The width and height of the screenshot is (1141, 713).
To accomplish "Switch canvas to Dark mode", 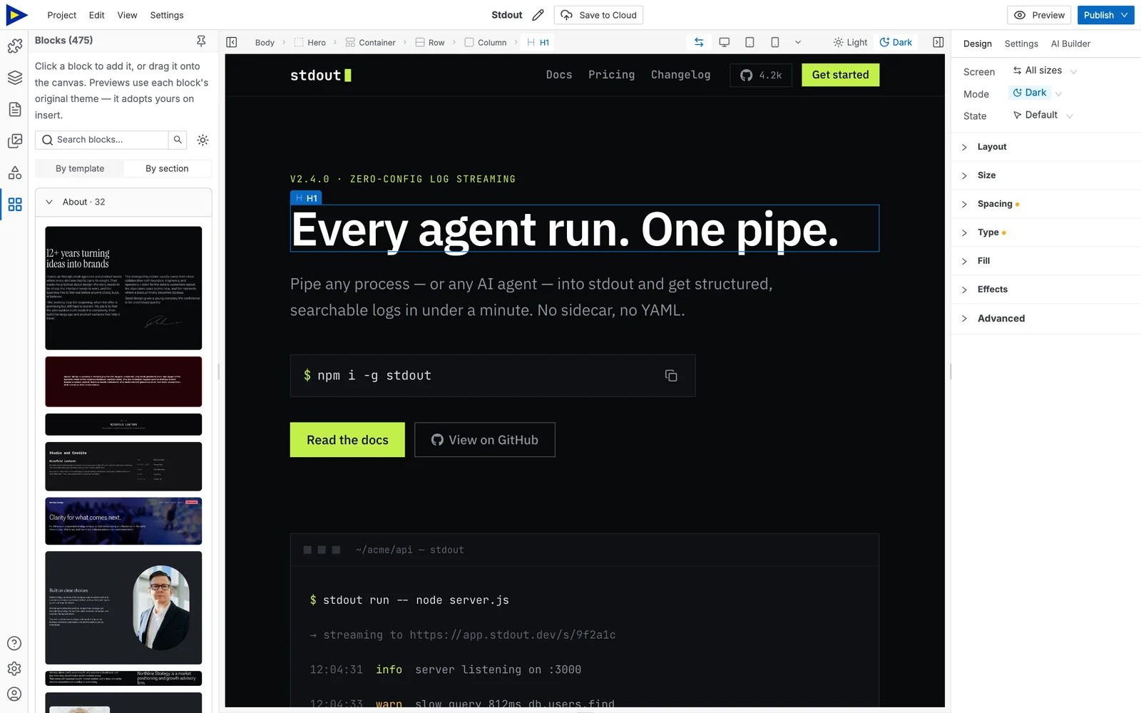I will click(x=896, y=43).
